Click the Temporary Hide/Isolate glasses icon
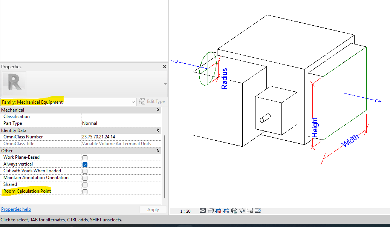The width and height of the screenshot is (390, 227). click(242, 211)
